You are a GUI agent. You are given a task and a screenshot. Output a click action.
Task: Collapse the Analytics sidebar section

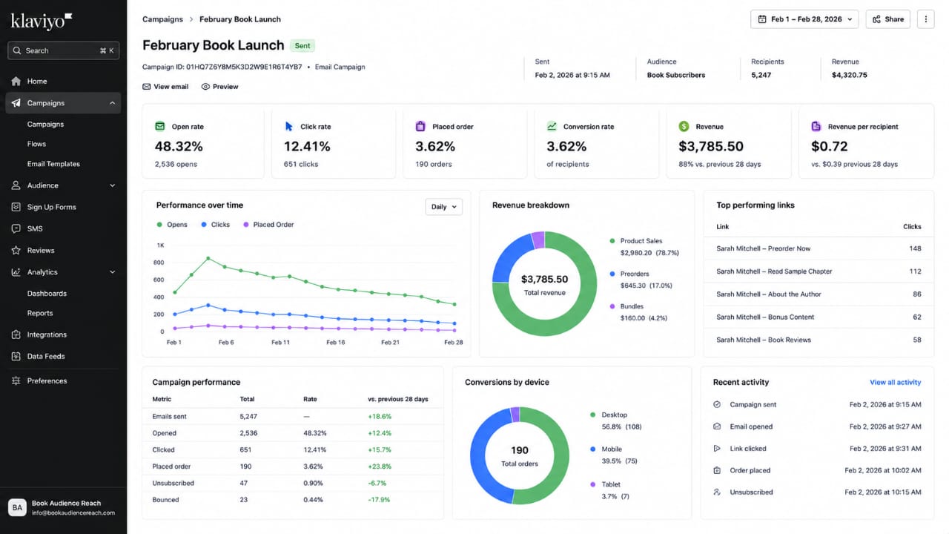pos(113,272)
